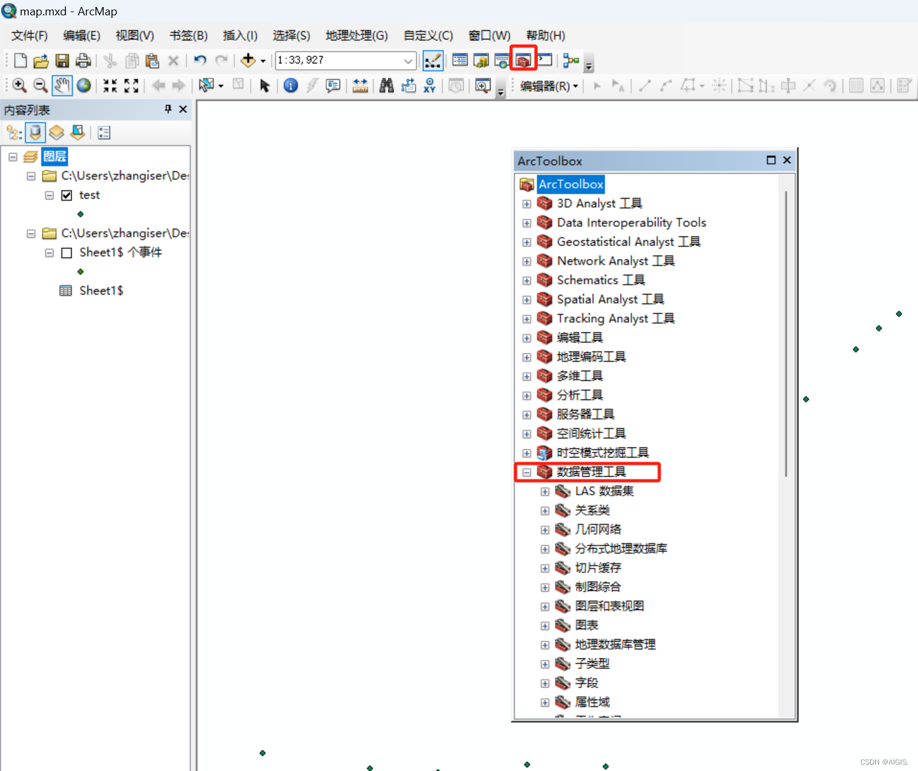Screen dimensions: 918x771
Task: Uncheck the test layer checkbox
Action: pyautogui.click(x=66, y=196)
